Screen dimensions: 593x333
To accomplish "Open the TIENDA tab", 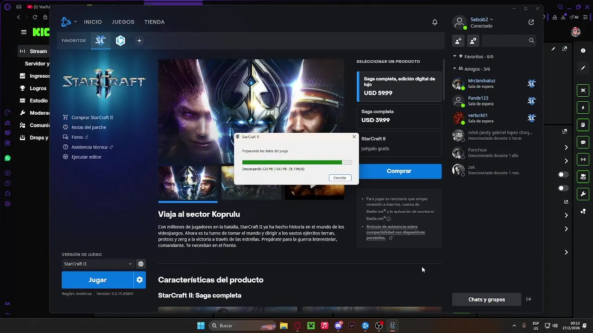I will click(154, 22).
